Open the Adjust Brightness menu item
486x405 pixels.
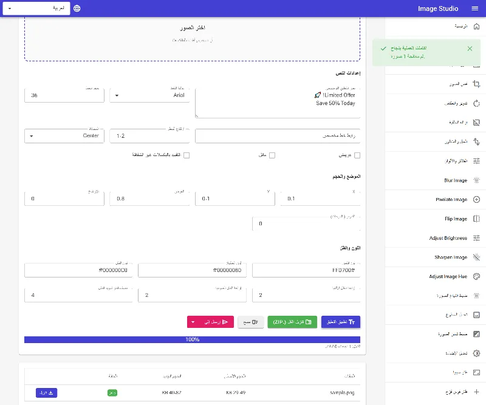436,238
